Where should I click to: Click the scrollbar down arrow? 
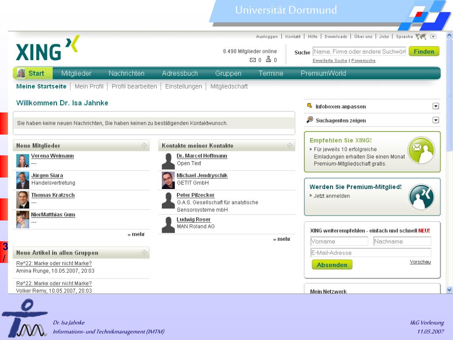click(x=449, y=290)
